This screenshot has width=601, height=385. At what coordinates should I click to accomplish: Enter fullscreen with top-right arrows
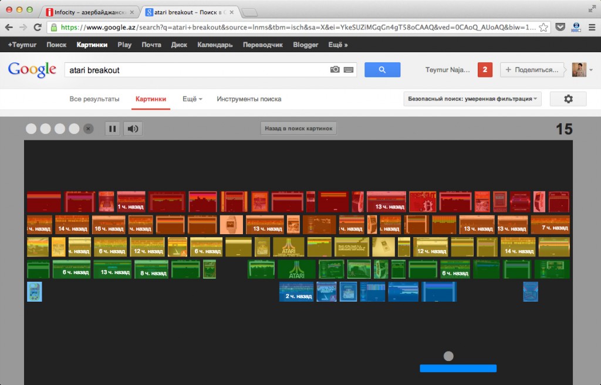[x=592, y=9]
